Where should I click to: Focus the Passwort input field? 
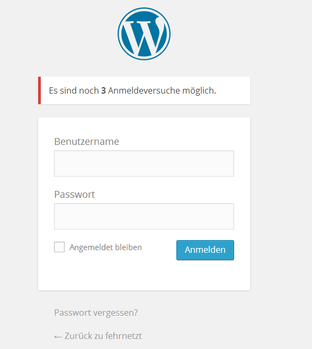[144, 216]
